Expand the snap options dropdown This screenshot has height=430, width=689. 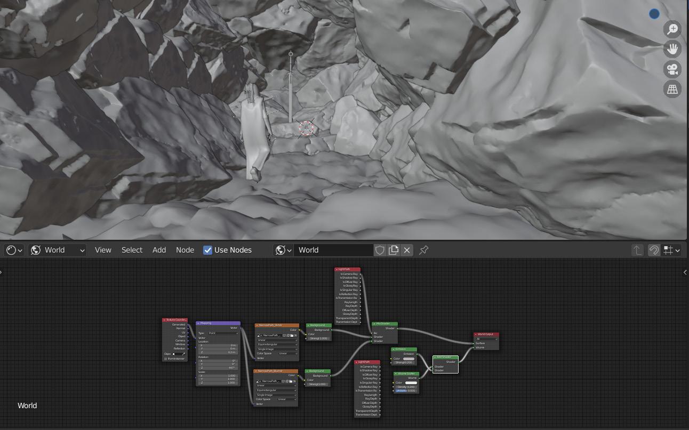point(671,250)
